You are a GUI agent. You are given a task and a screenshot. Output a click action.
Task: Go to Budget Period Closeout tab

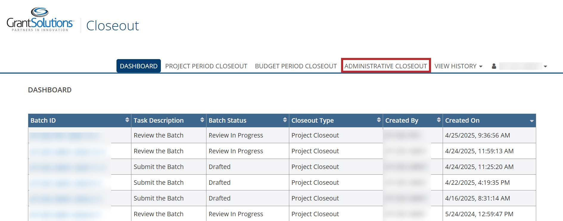point(296,66)
